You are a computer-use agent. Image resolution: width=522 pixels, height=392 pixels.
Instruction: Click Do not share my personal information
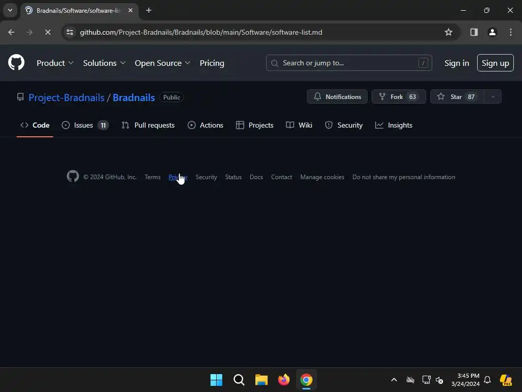[x=404, y=177]
